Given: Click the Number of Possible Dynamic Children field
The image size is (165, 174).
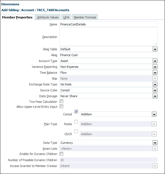Looking at the screenshot, I should (x=109, y=160).
